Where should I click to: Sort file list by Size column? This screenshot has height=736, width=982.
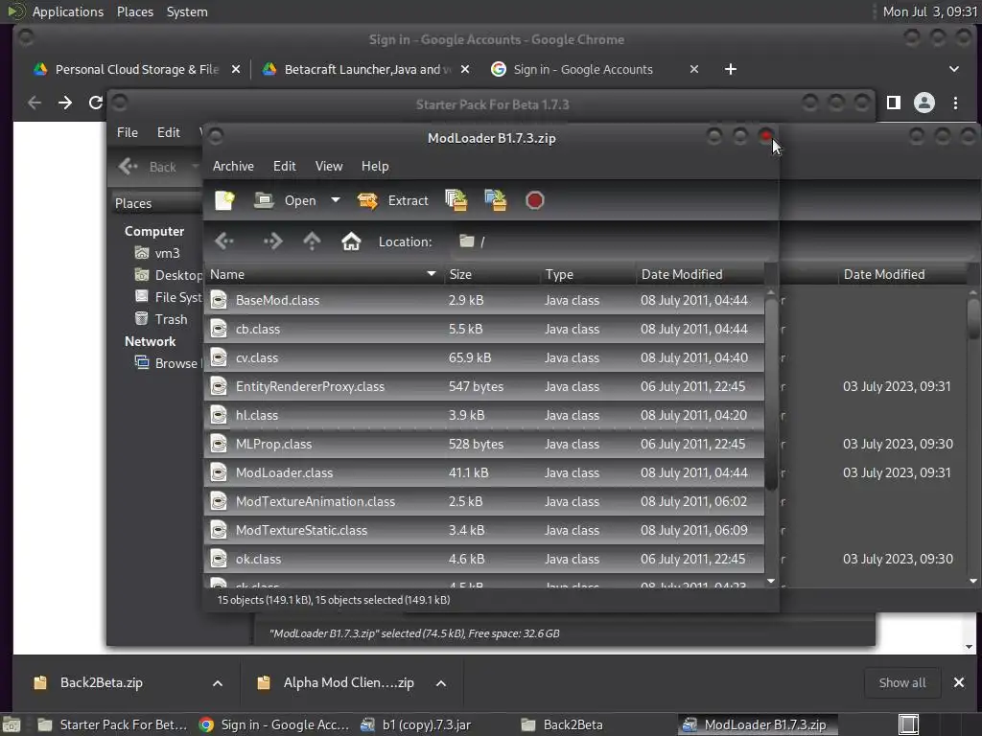tap(492, 274)
